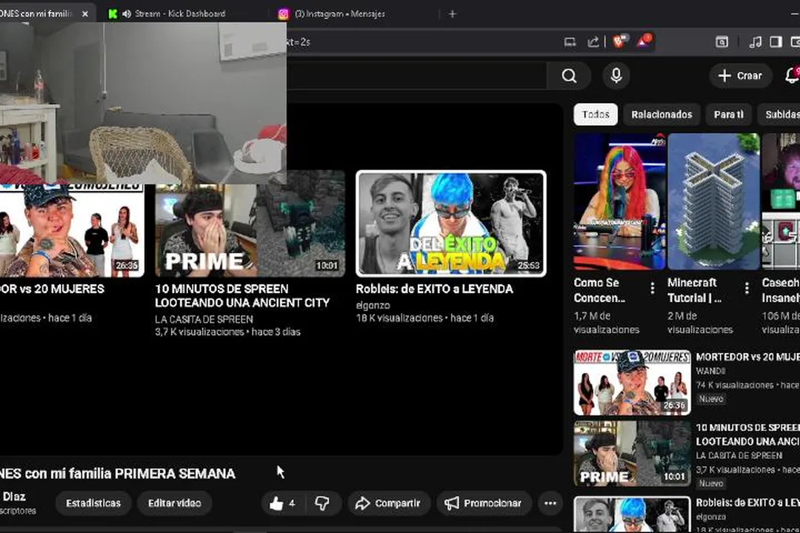
Task: Click end-screen text '3,7 K visualizaciones'
Action: pyautogui.click(x=199, y=332)
